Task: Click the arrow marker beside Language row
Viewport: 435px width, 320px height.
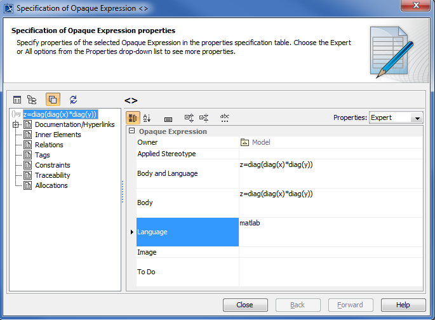Action: (x=132, y=232)
